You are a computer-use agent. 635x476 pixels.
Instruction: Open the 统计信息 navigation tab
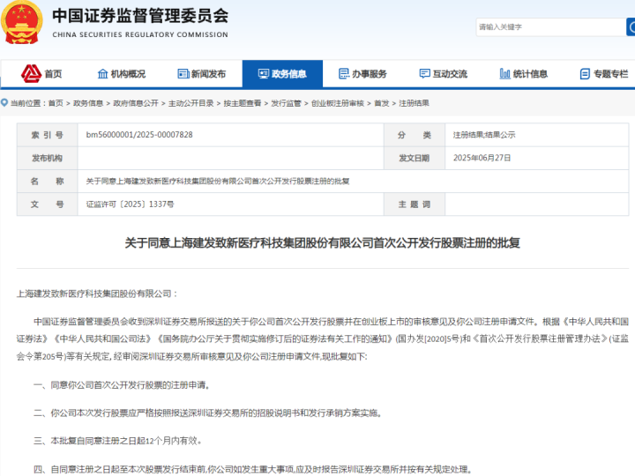point(523,74)
